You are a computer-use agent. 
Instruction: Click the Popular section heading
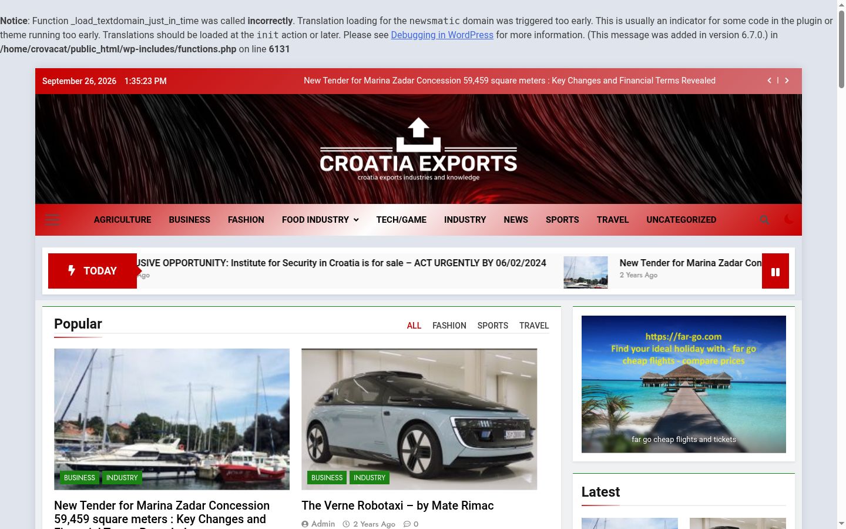[x=78, y=324]
